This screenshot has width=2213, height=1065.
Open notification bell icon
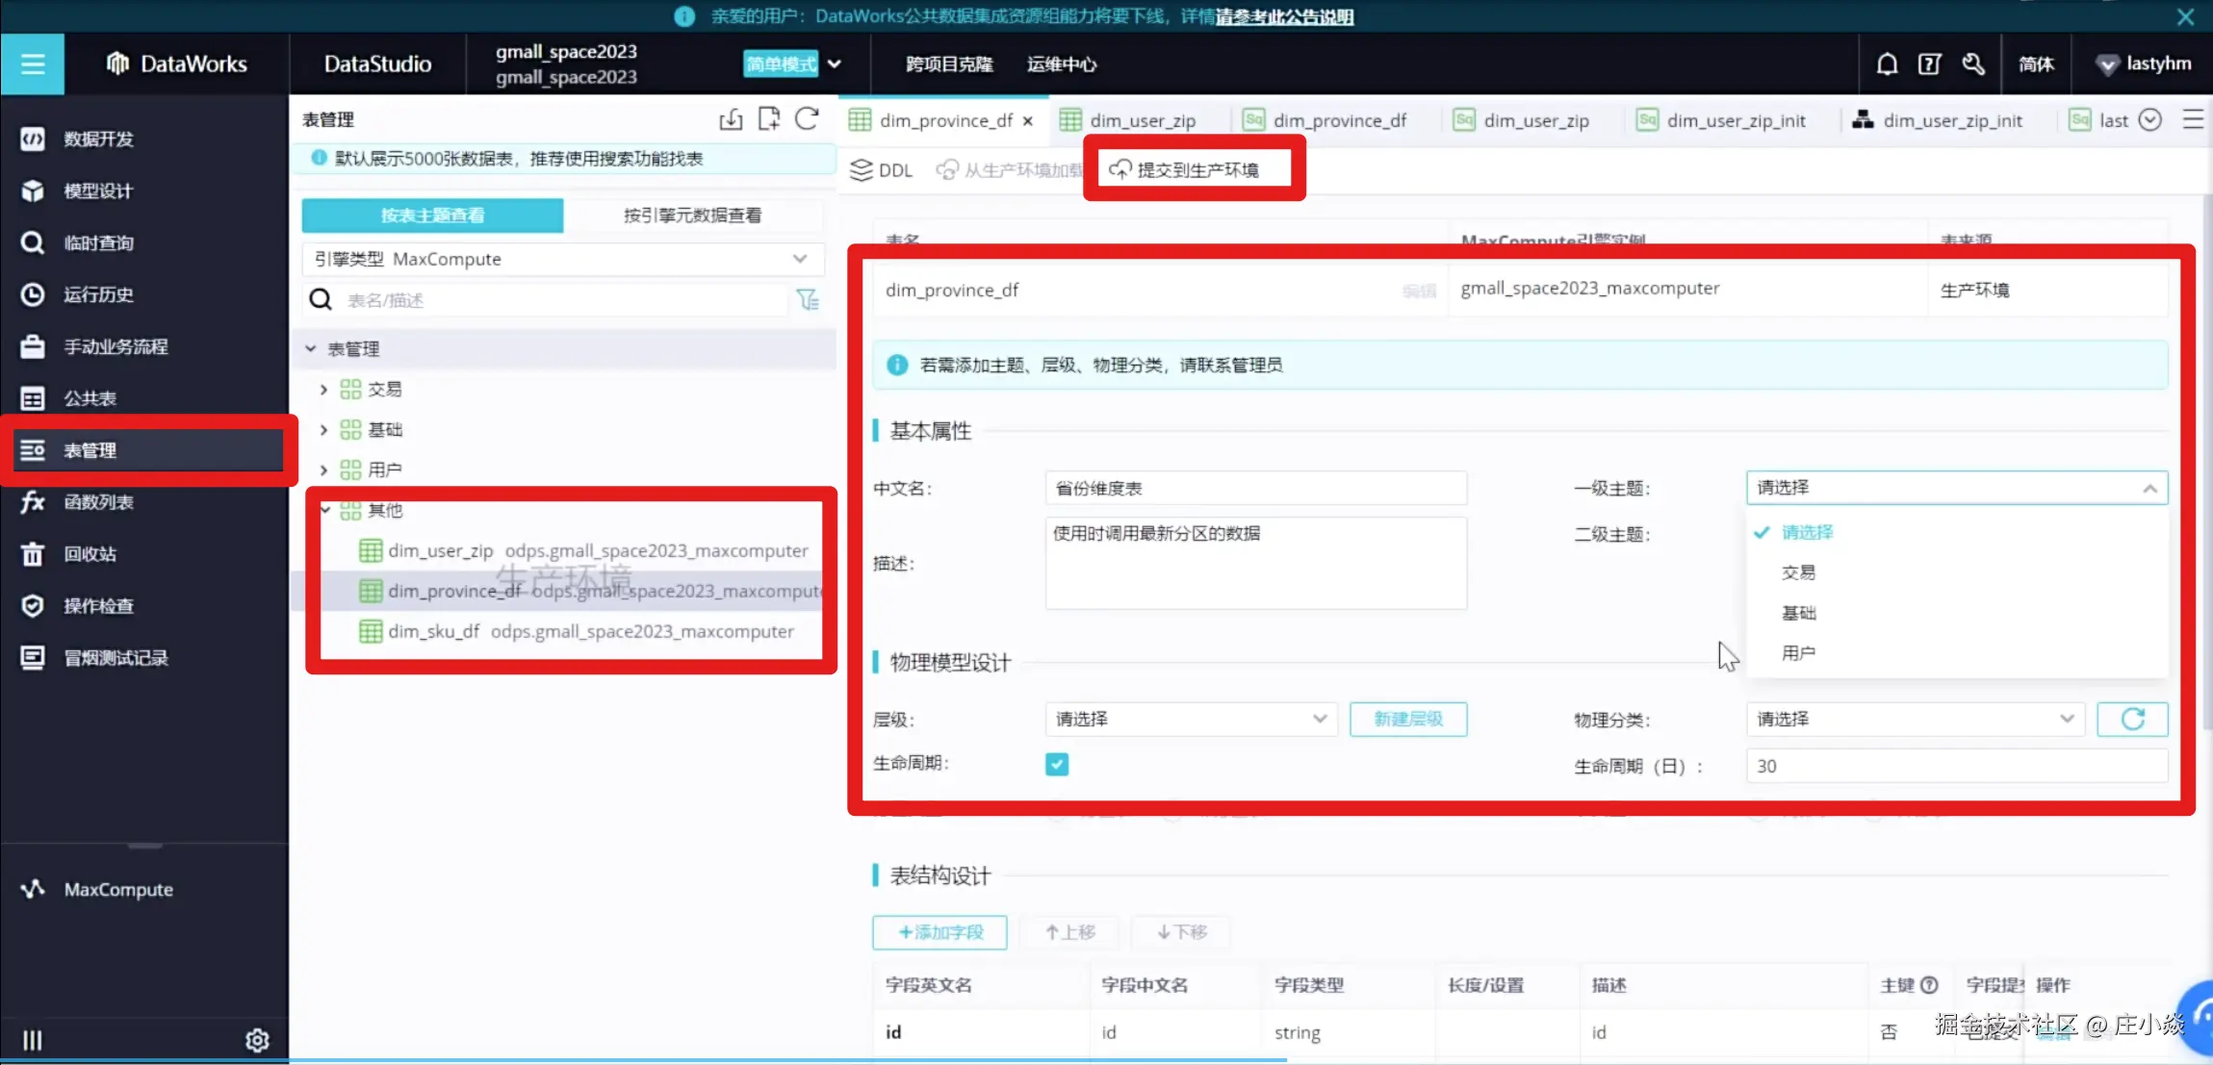(1887, 64)
